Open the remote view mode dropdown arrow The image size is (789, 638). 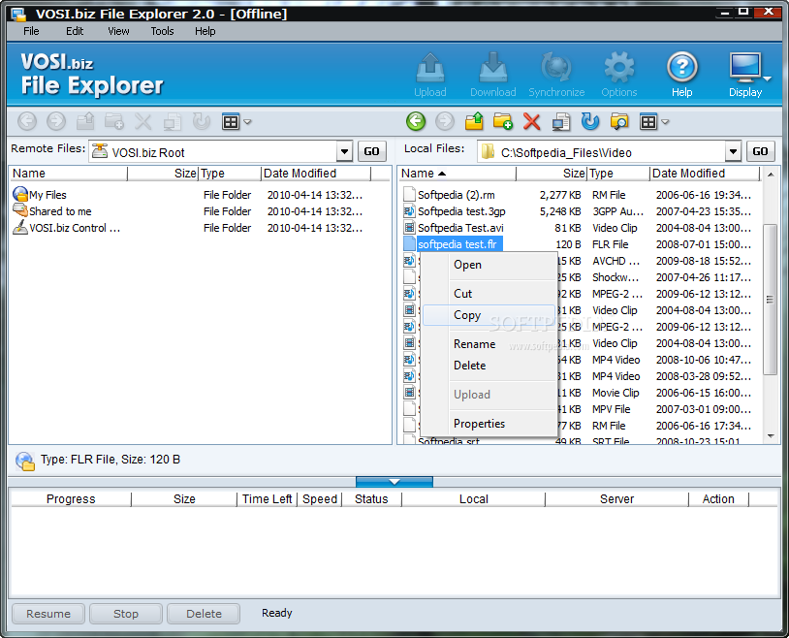247,122
